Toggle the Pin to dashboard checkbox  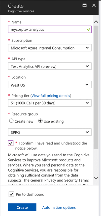tap(11, 194)
